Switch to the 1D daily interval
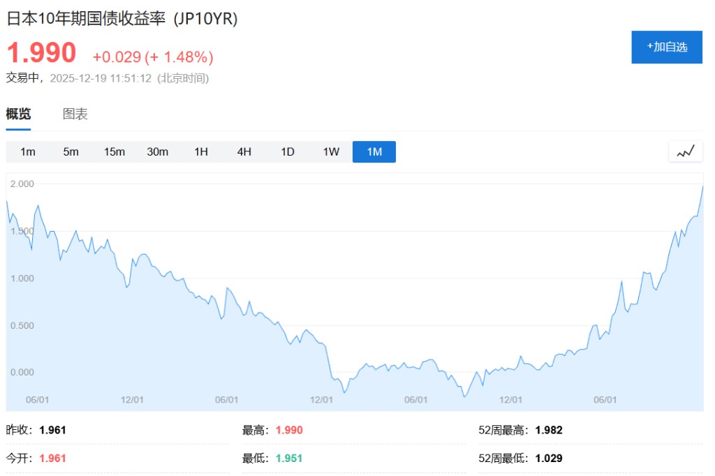 click(288, 152)
